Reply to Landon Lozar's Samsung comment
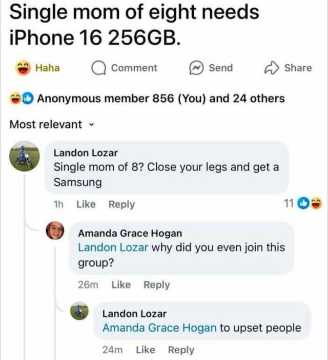328x360 pixels. tap(121, 204)
